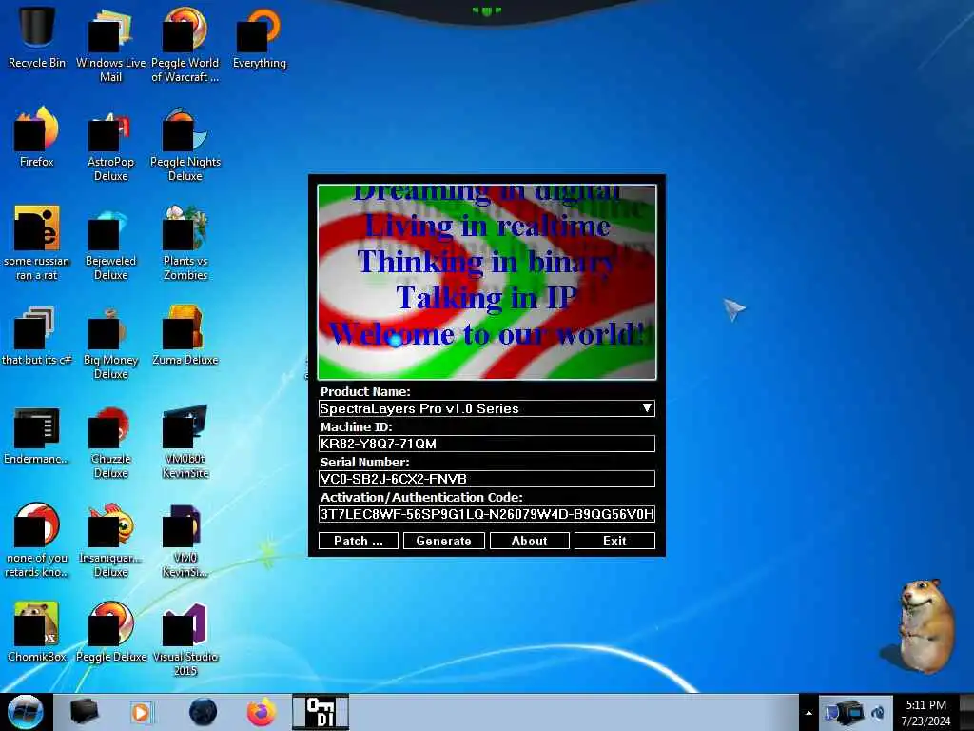
Task: Select the VM060t KevinSite desktop icon
Action: coord(185,442)
